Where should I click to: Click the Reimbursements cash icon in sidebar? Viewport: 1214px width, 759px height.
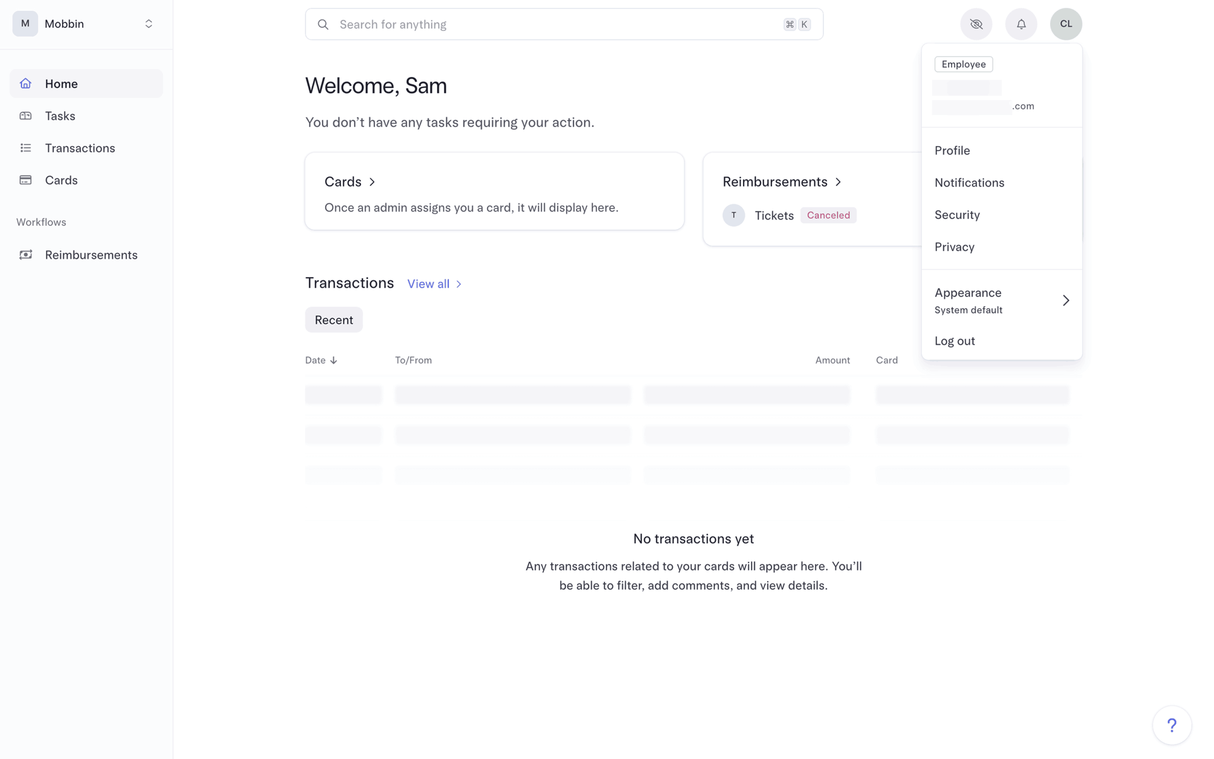click(x=25, y=255)
